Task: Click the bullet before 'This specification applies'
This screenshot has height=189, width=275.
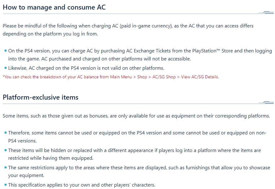Action: point(6,185)
